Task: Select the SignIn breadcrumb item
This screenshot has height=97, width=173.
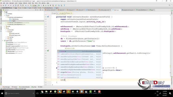Action: [x=56, y=8]
